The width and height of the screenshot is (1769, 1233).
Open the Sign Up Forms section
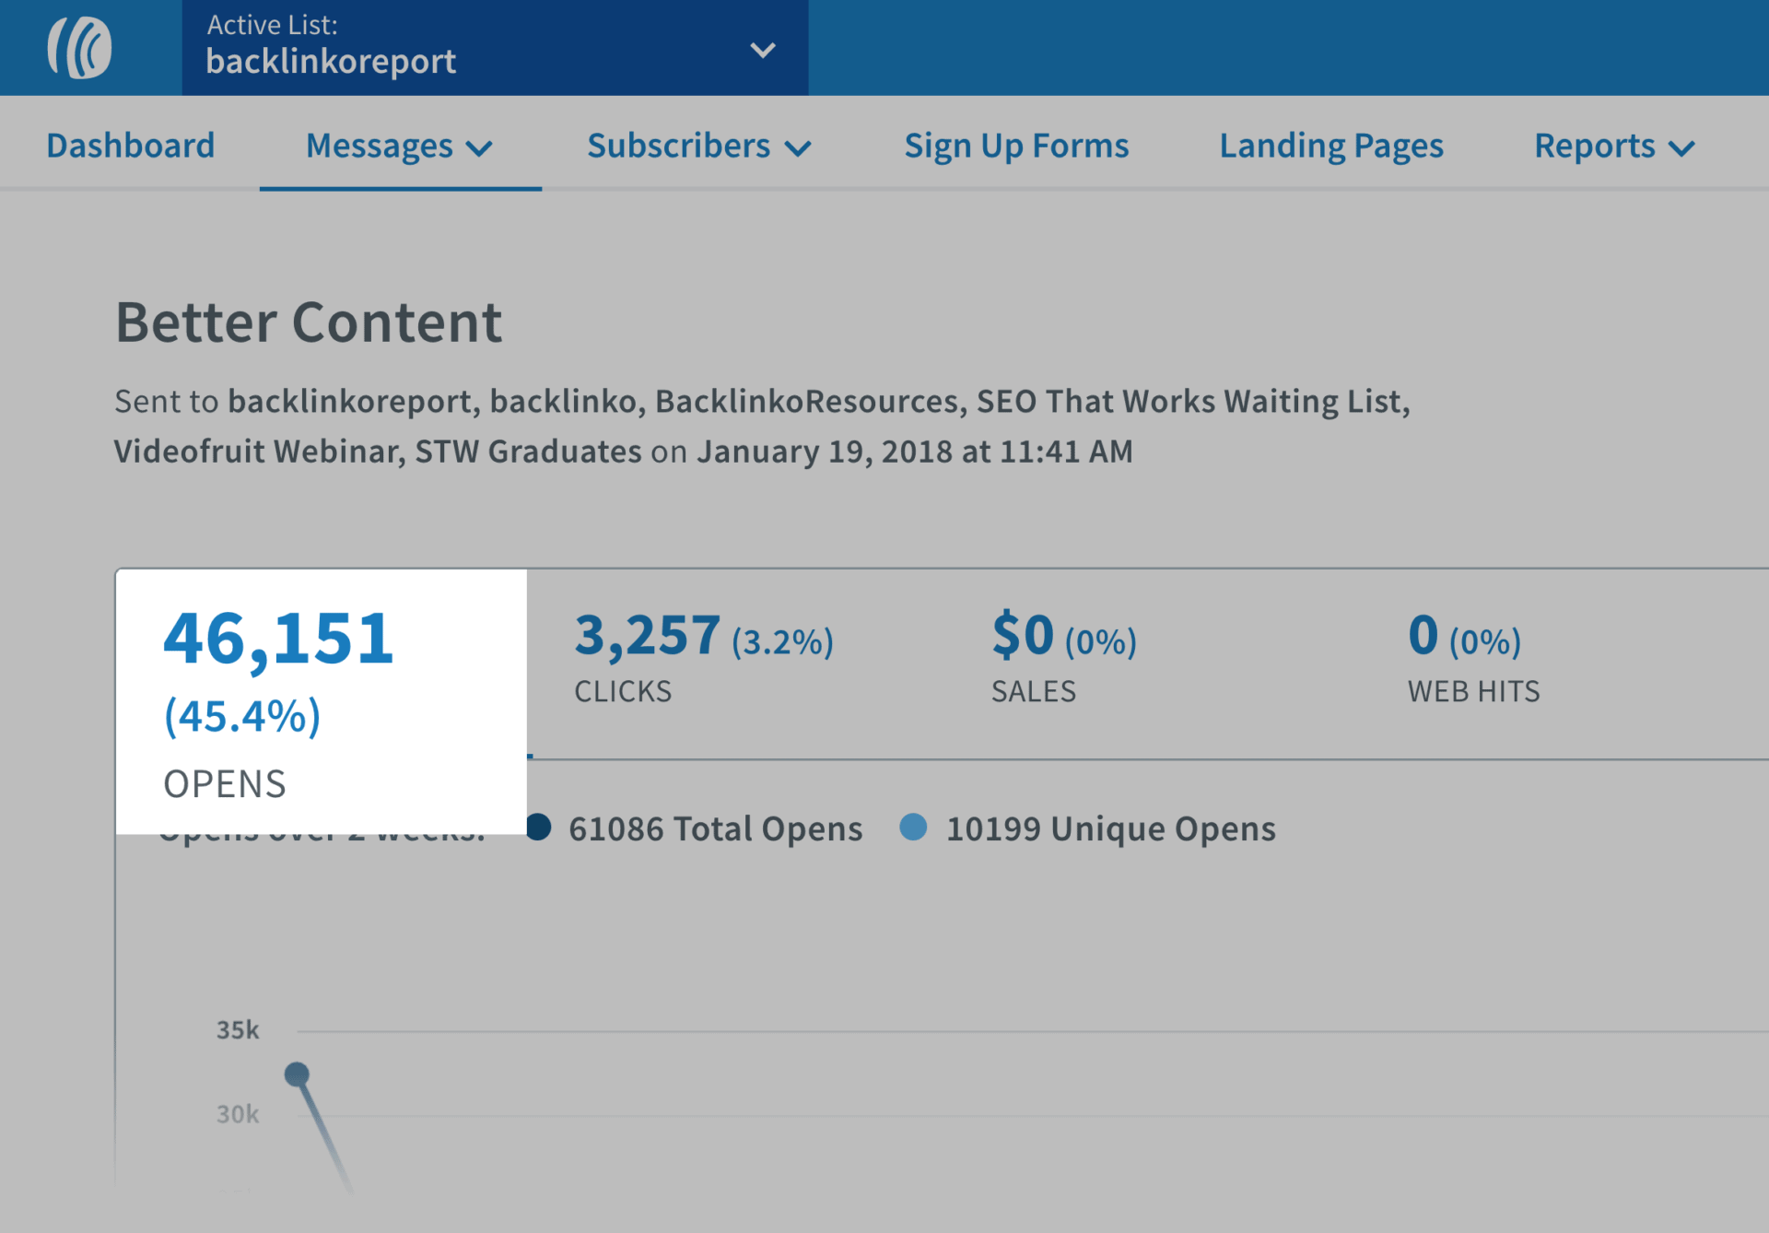1017,145
